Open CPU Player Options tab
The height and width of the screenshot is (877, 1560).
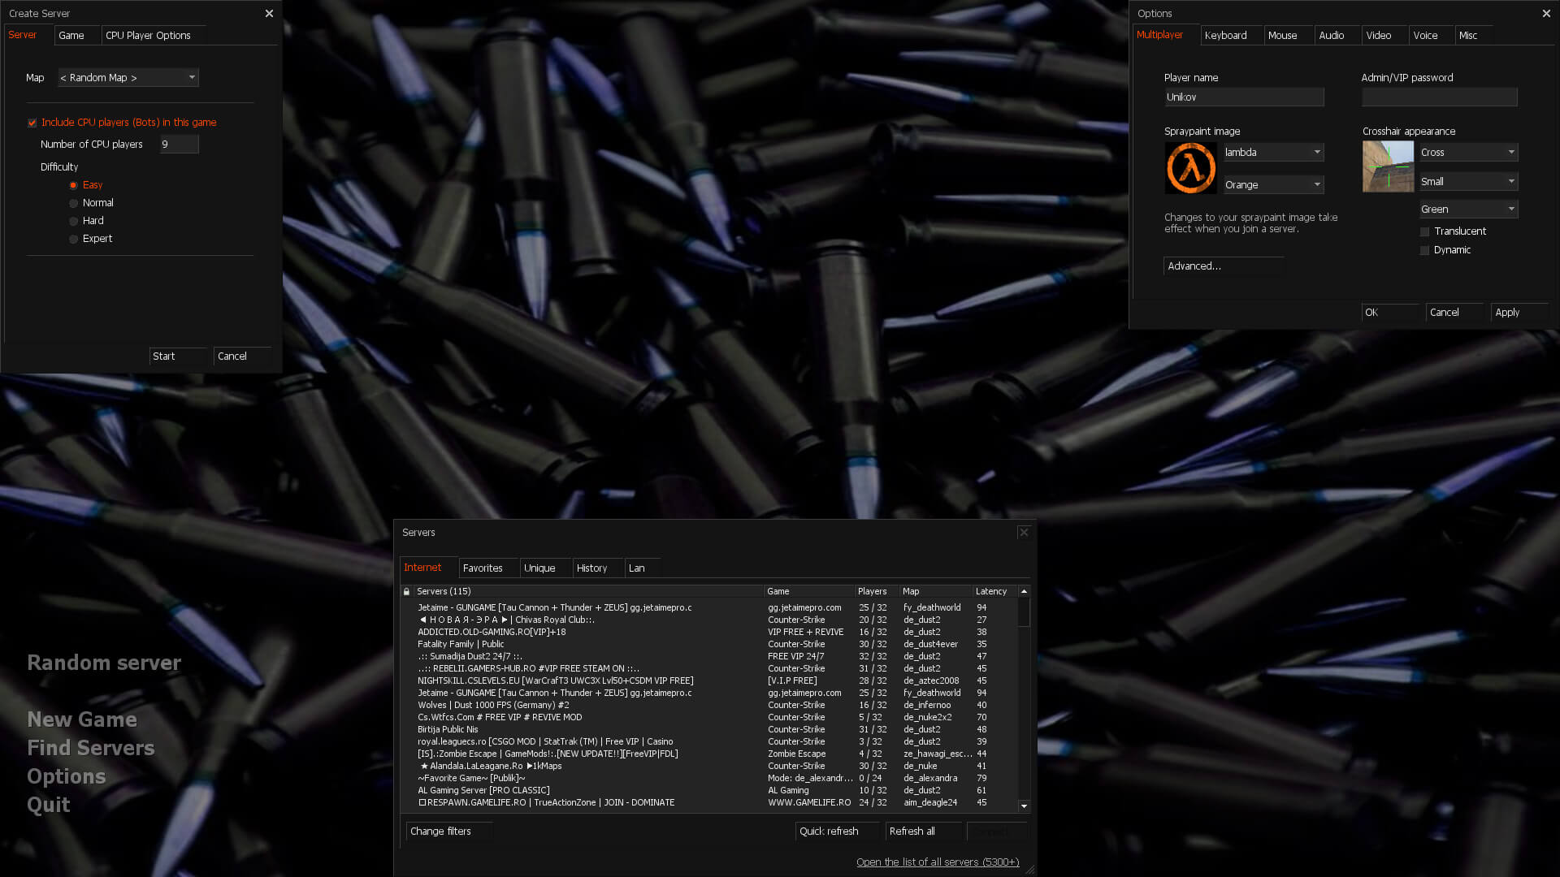click(153, 35)
